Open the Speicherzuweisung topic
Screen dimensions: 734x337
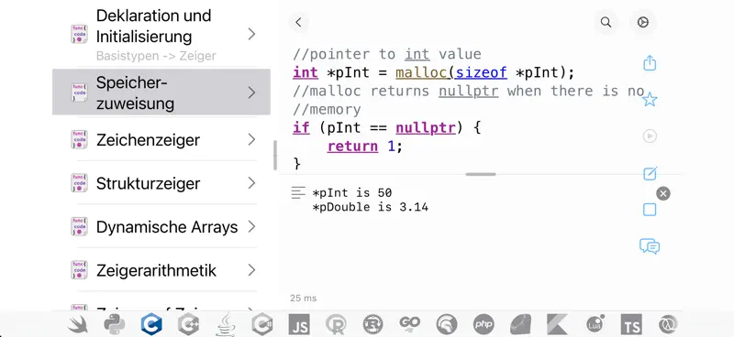161,92
